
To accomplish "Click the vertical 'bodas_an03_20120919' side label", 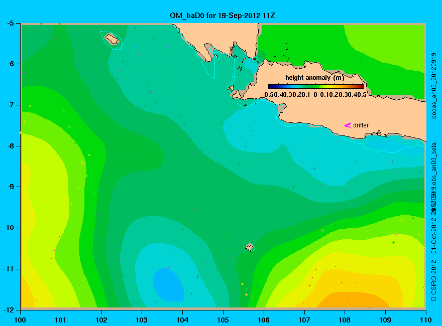I will 434,86.
